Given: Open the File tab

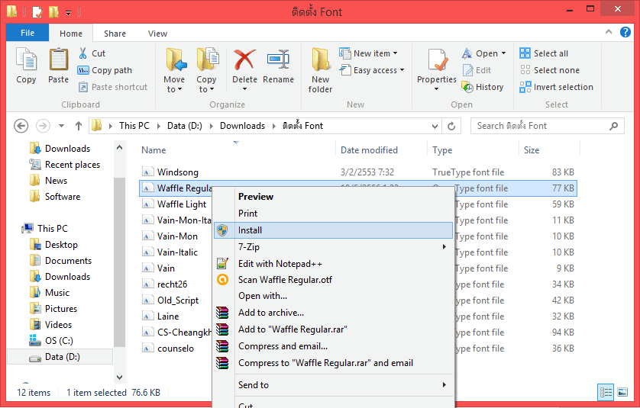Looking at the screenshot, I should pyautogui.click(x=27, y=33).
